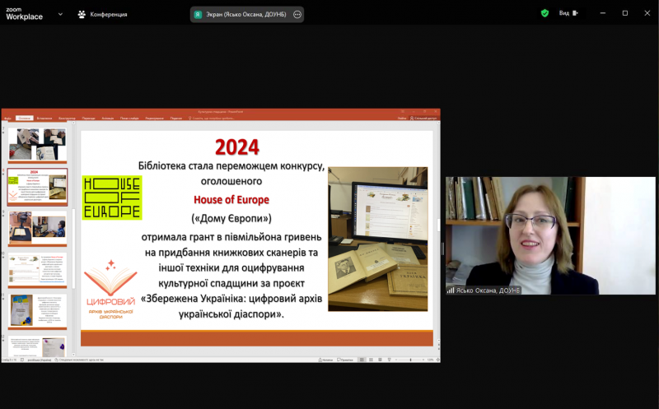Switch to the Анімація ribbon tab
This screenshot has width=659, height=409.
coord(108,119)
